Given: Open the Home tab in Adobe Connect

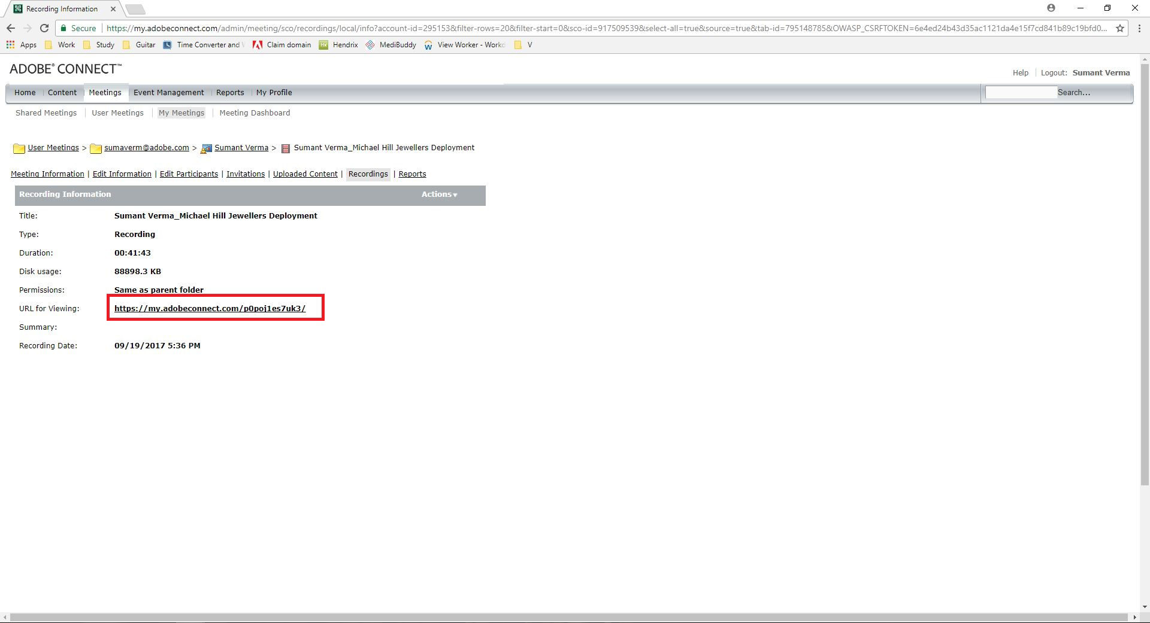Looking at the screenshot, I should [25, 93].
